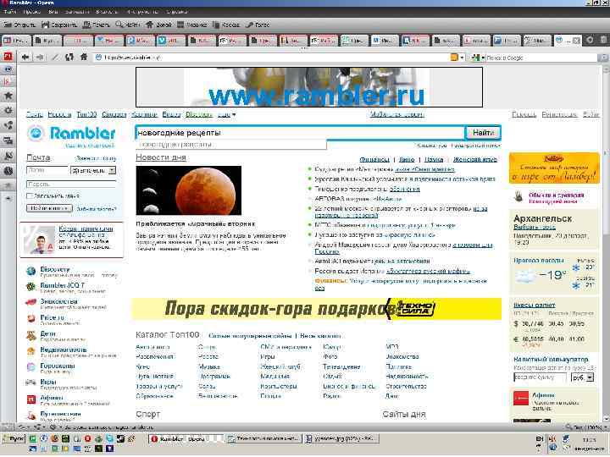Go forward with the forward arrow

coord(40,58)
